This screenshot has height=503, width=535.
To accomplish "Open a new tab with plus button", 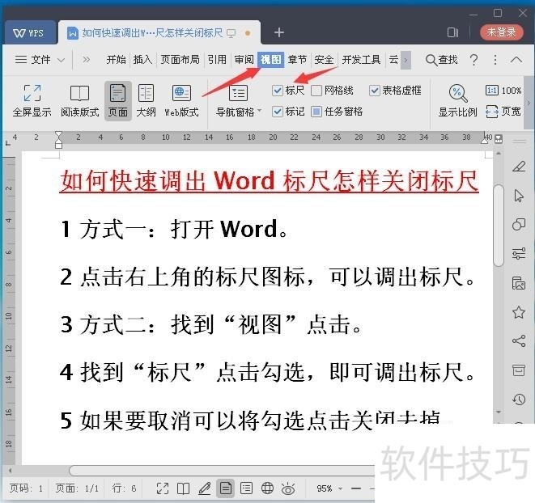I will click(278, 32).
